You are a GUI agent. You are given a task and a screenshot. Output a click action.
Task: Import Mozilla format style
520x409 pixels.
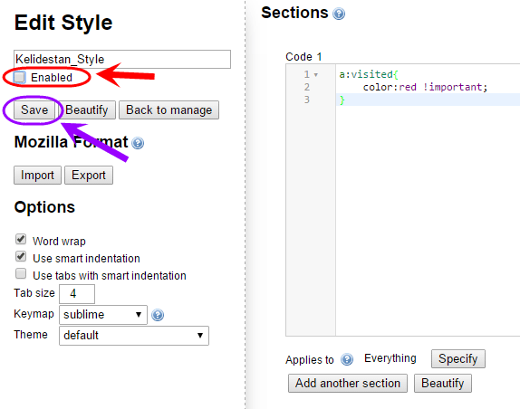[x=37, y=176]
